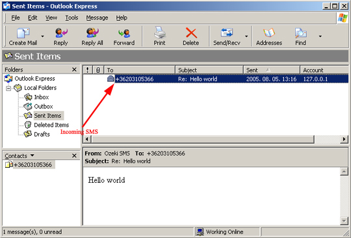Click the envelope icon of the +36203105366 message
The height and width of the screenshot is (238, 351).
(x=110, y=79)
